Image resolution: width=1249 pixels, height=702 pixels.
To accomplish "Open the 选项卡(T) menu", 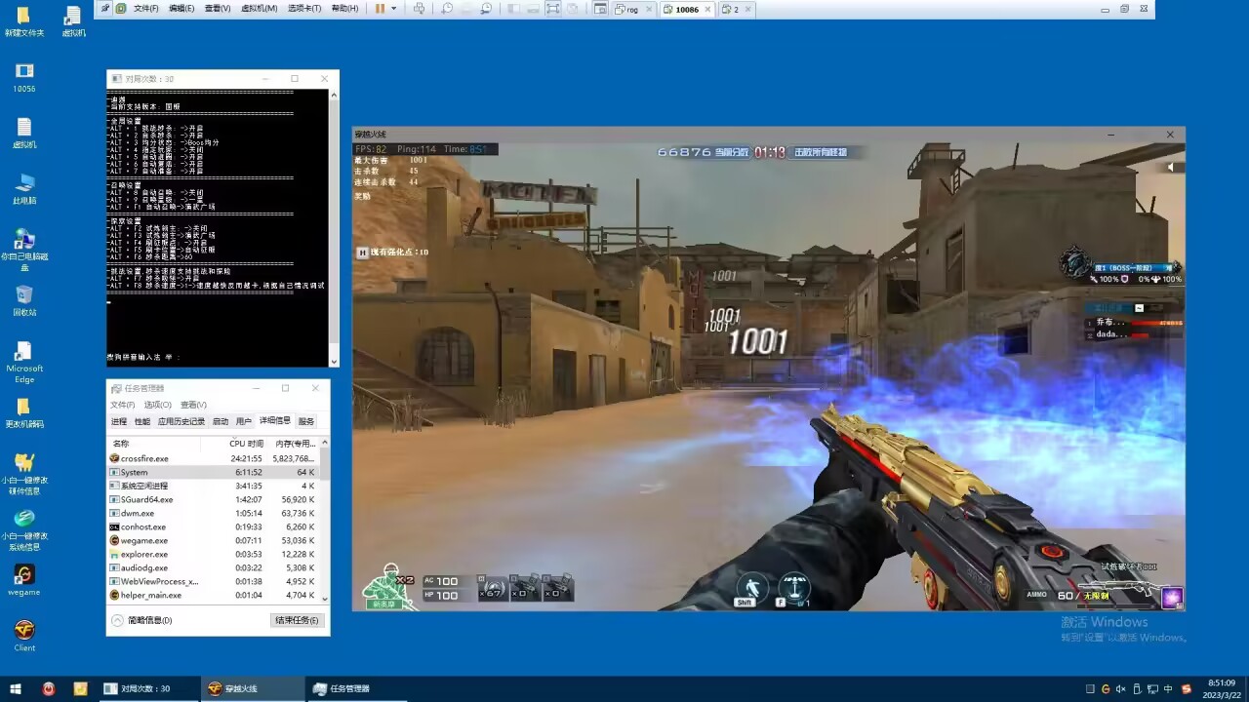I will 304,9.
